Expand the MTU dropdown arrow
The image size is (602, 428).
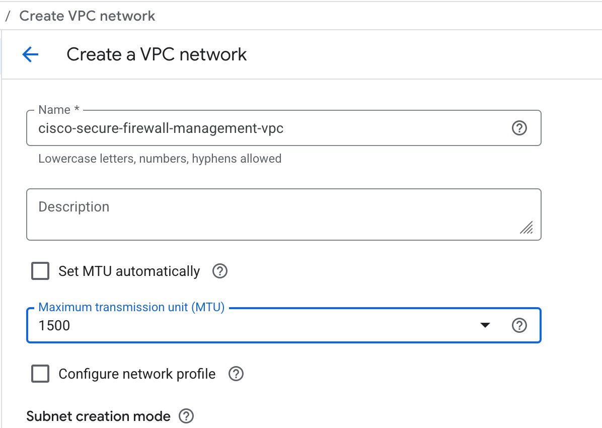point(485,326)
